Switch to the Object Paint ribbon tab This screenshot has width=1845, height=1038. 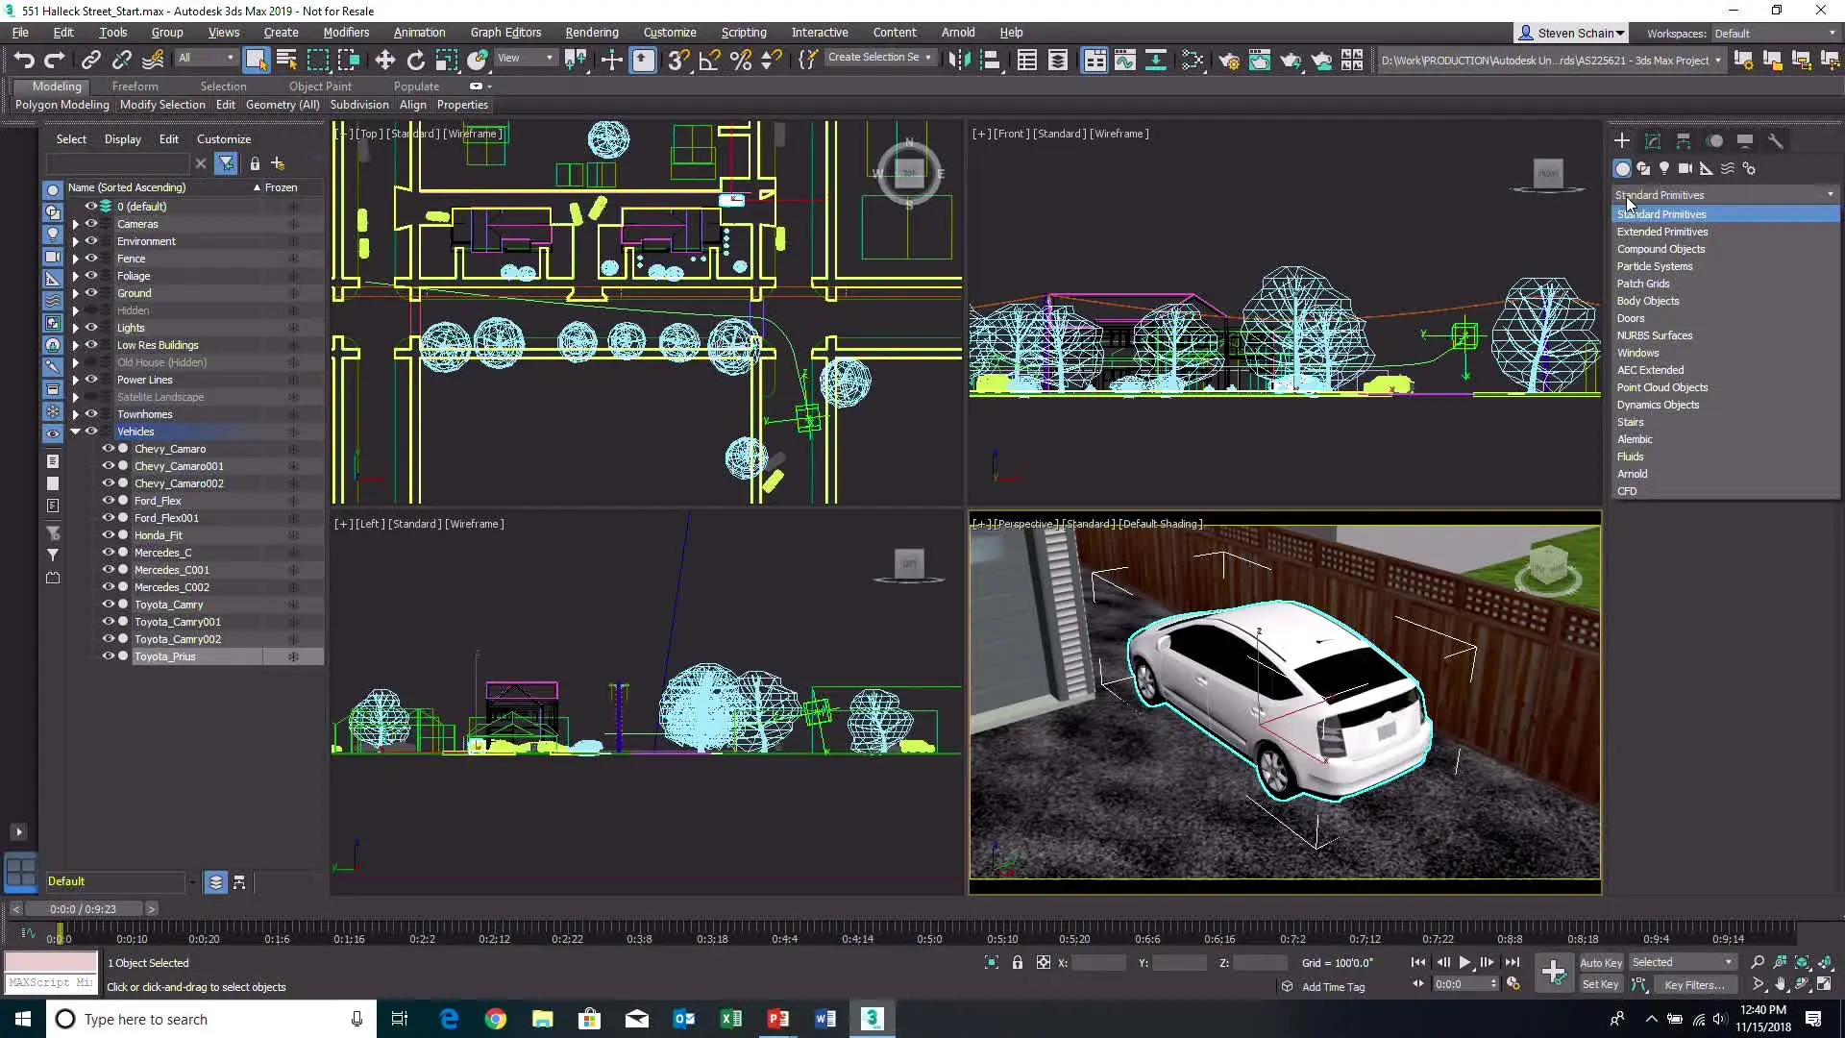click(x=320, y=86)
